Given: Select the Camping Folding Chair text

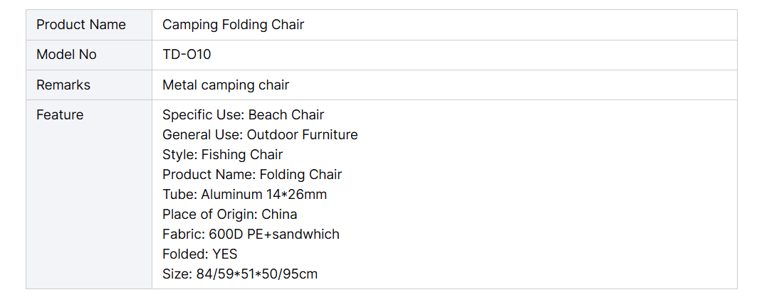Looking at the screenshot, I should [233, 25].
